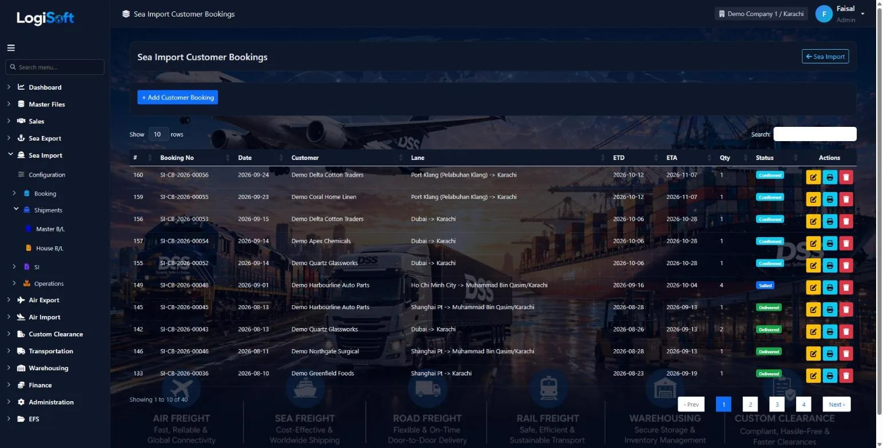The height and width of the screenshot is (448, 883).
Task: Sort by the Status column
Action: [x=777, y=158]
